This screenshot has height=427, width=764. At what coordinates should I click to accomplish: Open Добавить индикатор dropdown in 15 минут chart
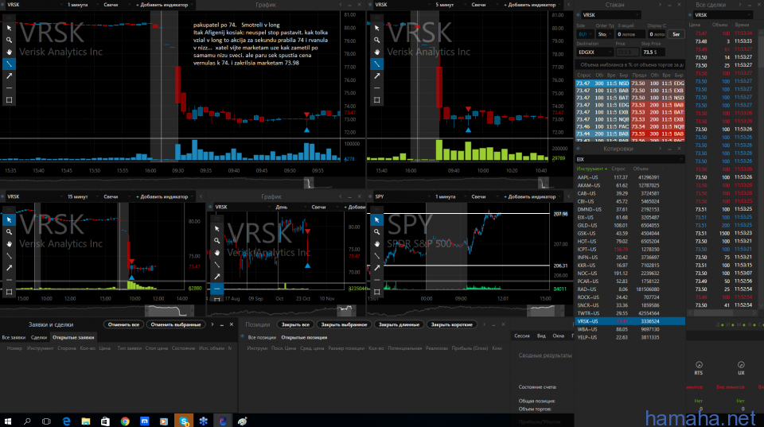164,196
